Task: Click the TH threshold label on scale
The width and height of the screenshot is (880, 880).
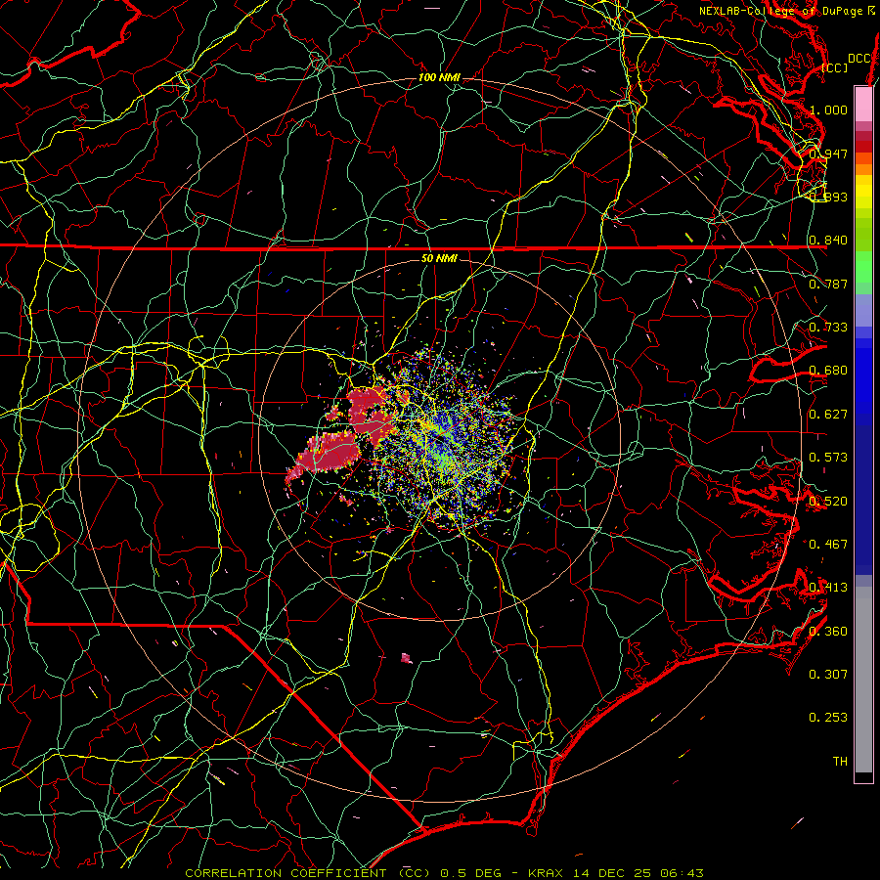Action: 840,761
